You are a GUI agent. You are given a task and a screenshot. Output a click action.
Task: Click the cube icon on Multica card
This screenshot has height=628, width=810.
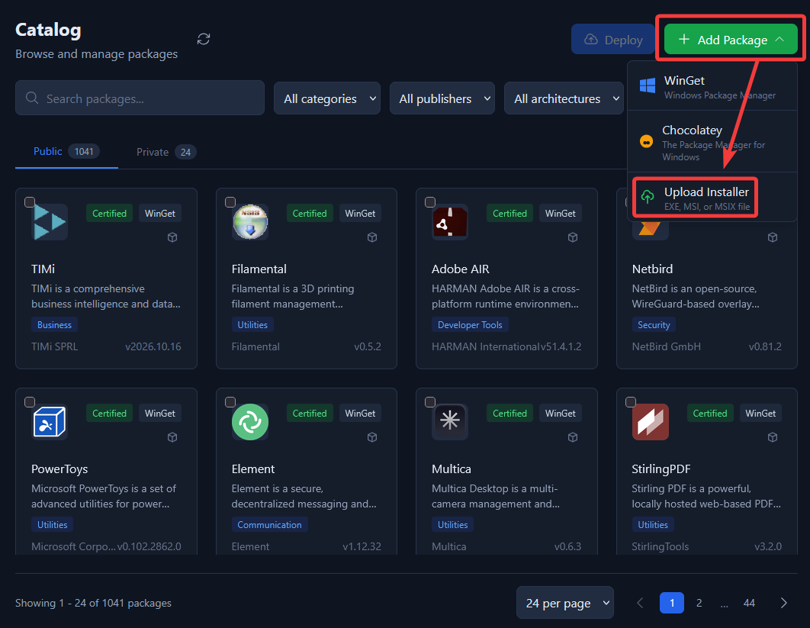[x=572, y=437]
